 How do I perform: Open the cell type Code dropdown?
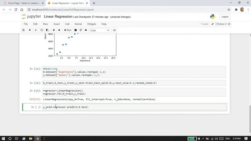click(x=99, y=31)
